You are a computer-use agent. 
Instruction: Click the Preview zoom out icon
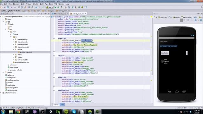point(192,20)
